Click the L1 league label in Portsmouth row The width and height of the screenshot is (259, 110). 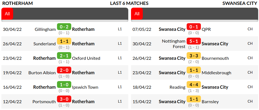point(120,101)
